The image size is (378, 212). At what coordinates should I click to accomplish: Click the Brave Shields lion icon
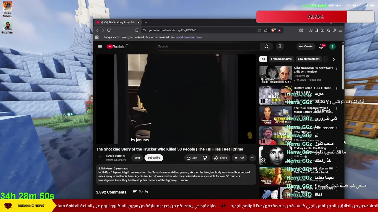pos(273,30)
